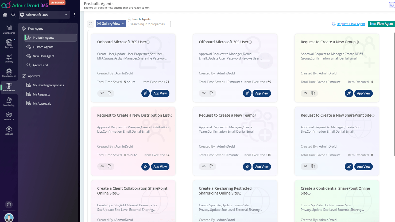Click the help question mark icon
Viewport: 395px width, 222px height.
[9, 204]
